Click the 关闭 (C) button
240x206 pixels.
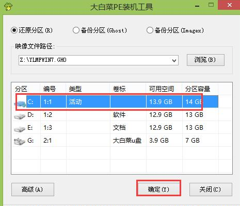click(211, 190)
